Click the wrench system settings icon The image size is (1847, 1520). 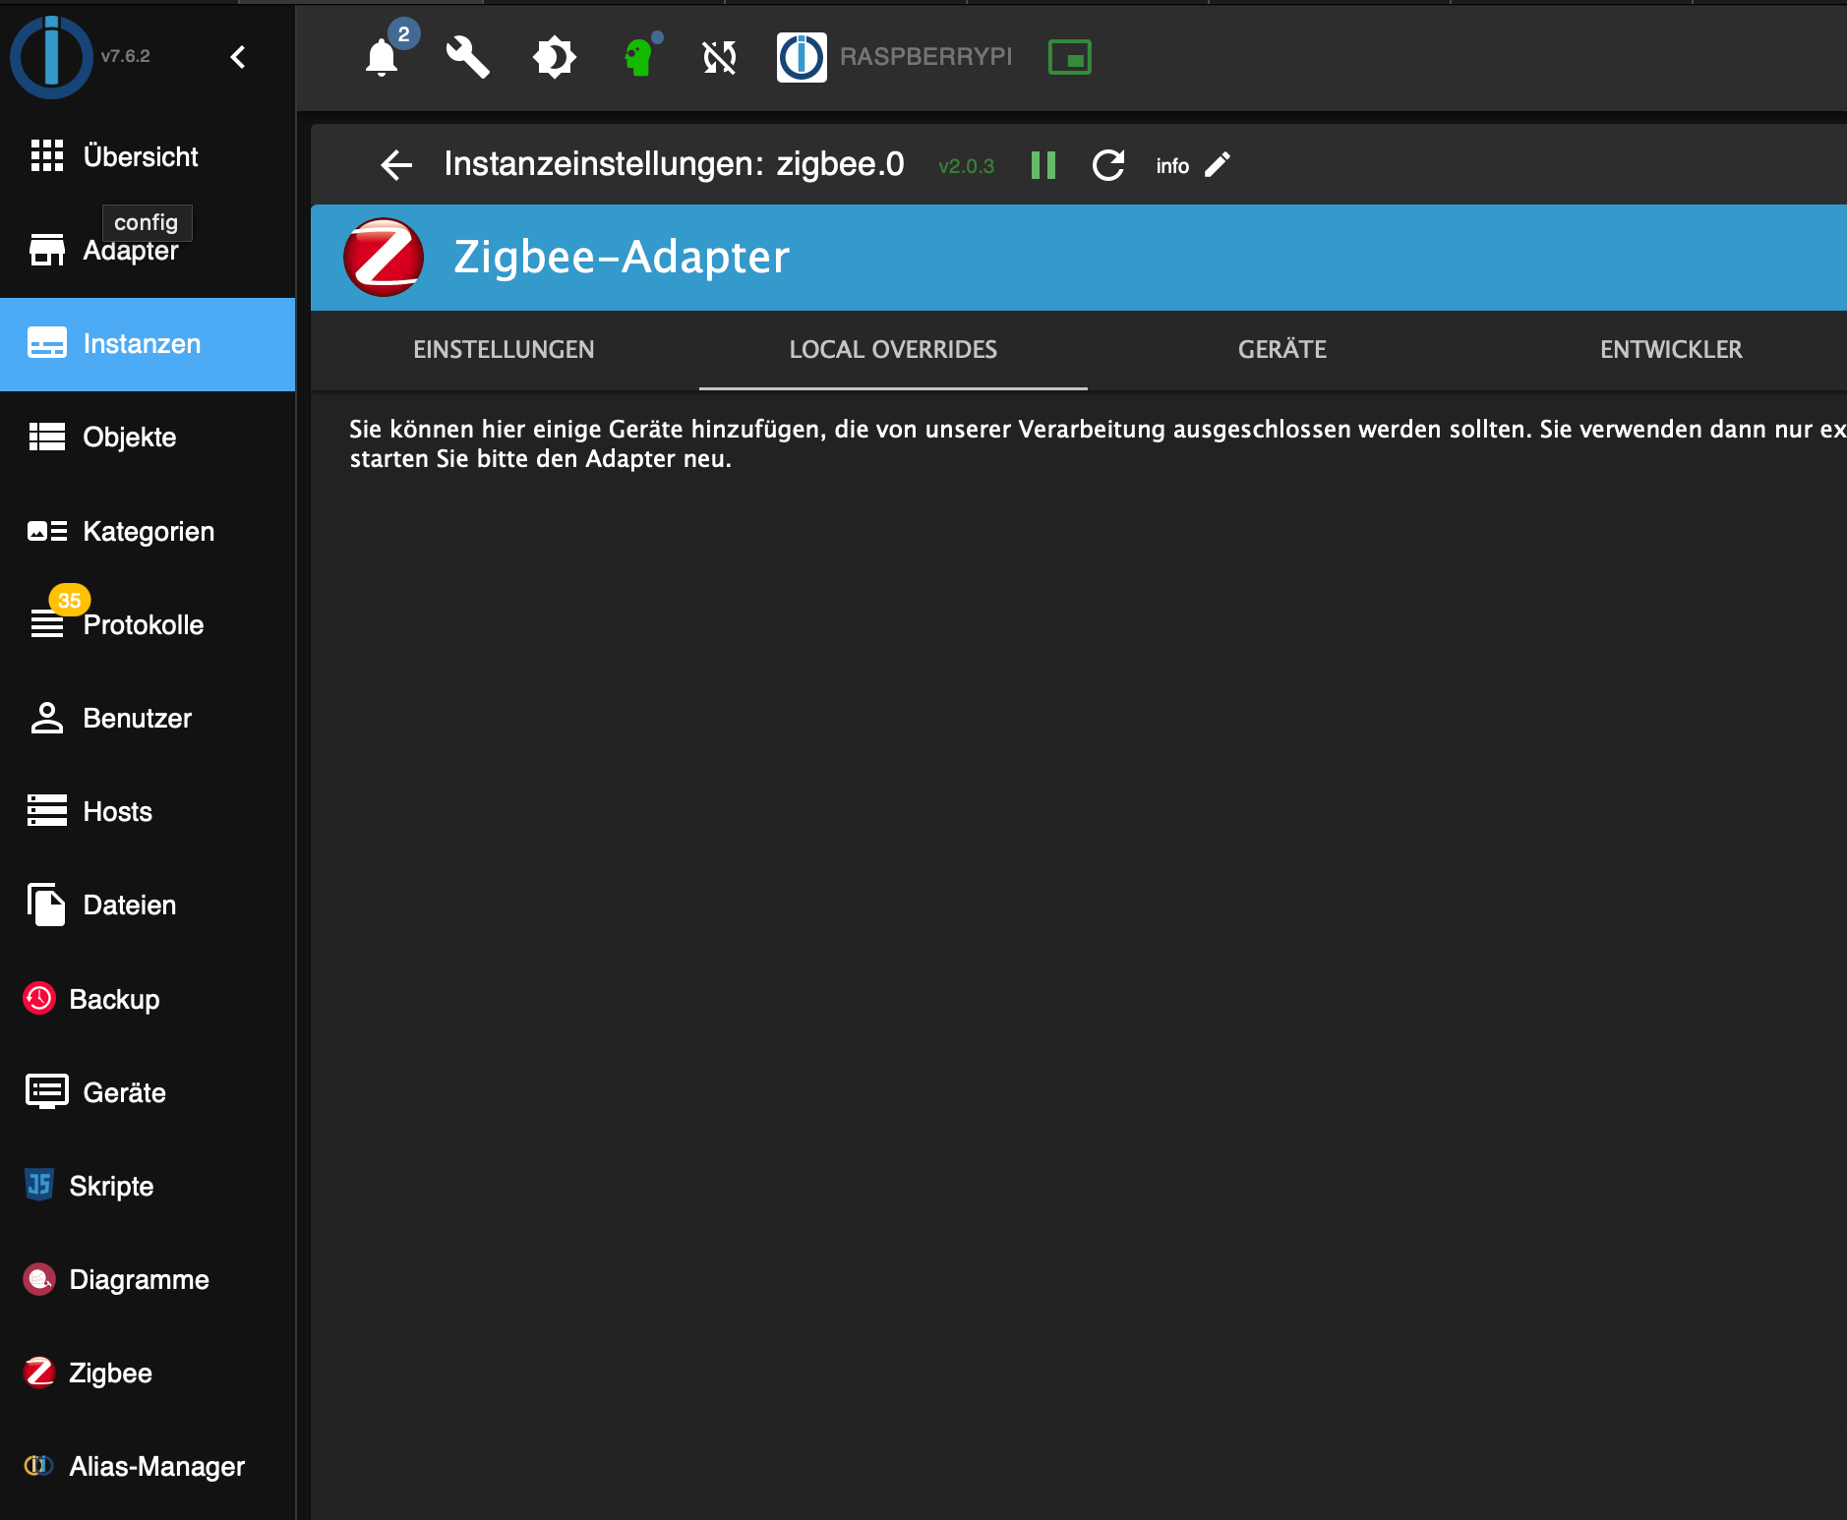467,57
